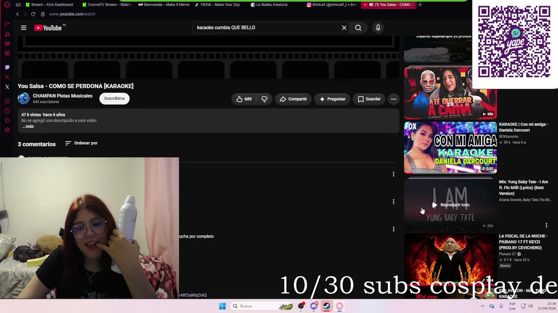
Task: Open the taskbar volume control
Action: (x=531, y=306)
